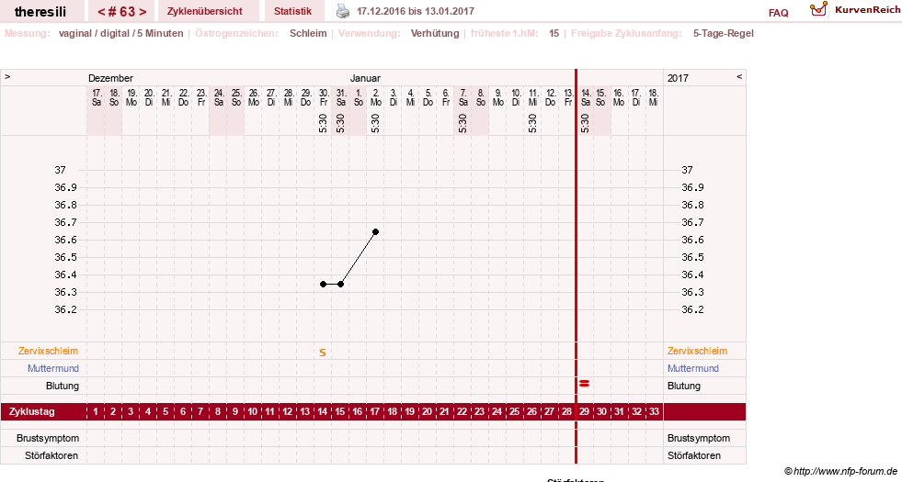Click the Dezember month header
This screenshot has width=902, height=482.
(110, 78)
